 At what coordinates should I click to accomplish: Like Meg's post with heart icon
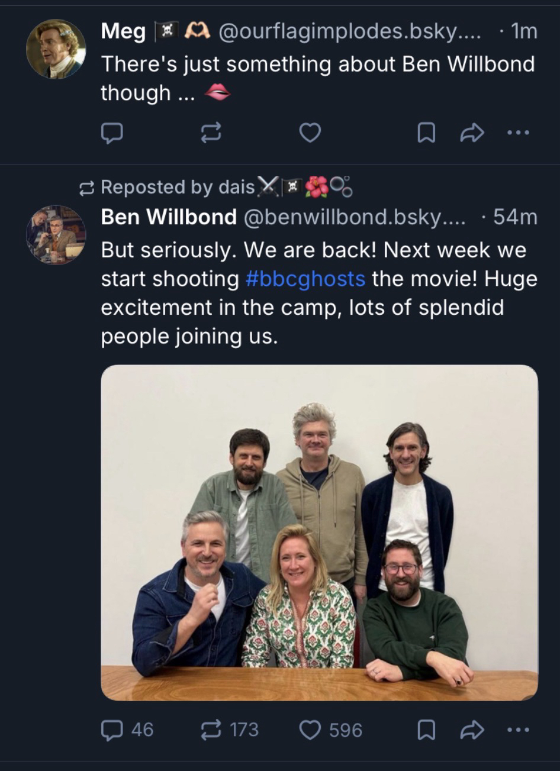(x=310, y=133)
